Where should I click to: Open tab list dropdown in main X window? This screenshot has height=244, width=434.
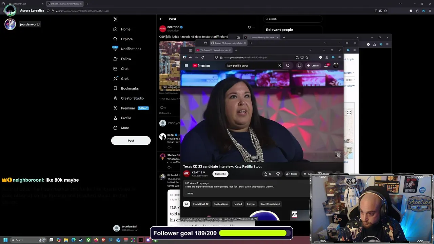click(400, 4)
